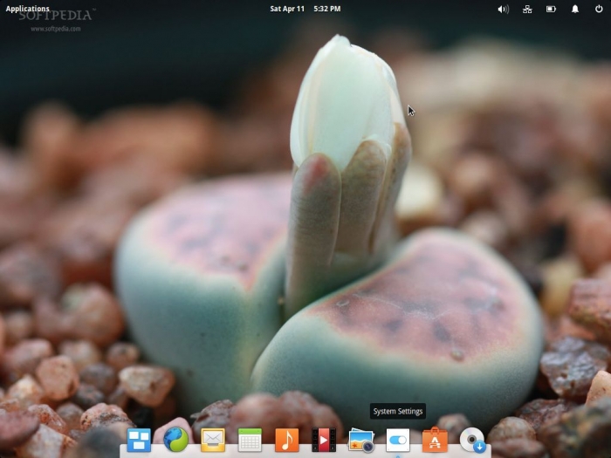Viewport: 611px width, 458px height.
Task: Open System Settings from the dock
Action: pyautogui.click(x=398, y=440)
